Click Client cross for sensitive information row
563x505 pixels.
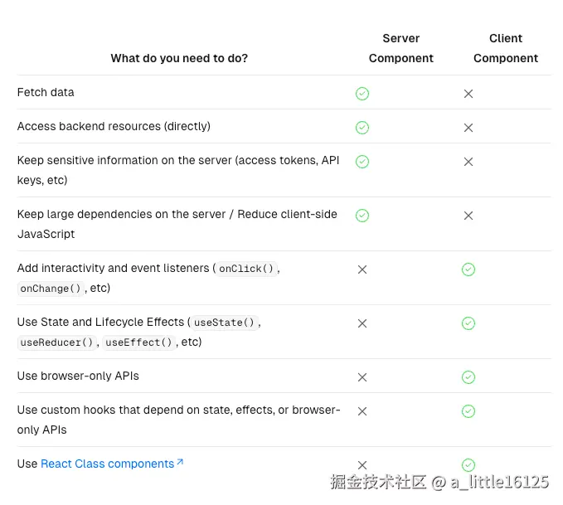coord(468,162)
